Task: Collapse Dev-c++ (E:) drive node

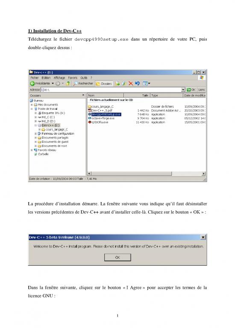Action: (35, 125)
